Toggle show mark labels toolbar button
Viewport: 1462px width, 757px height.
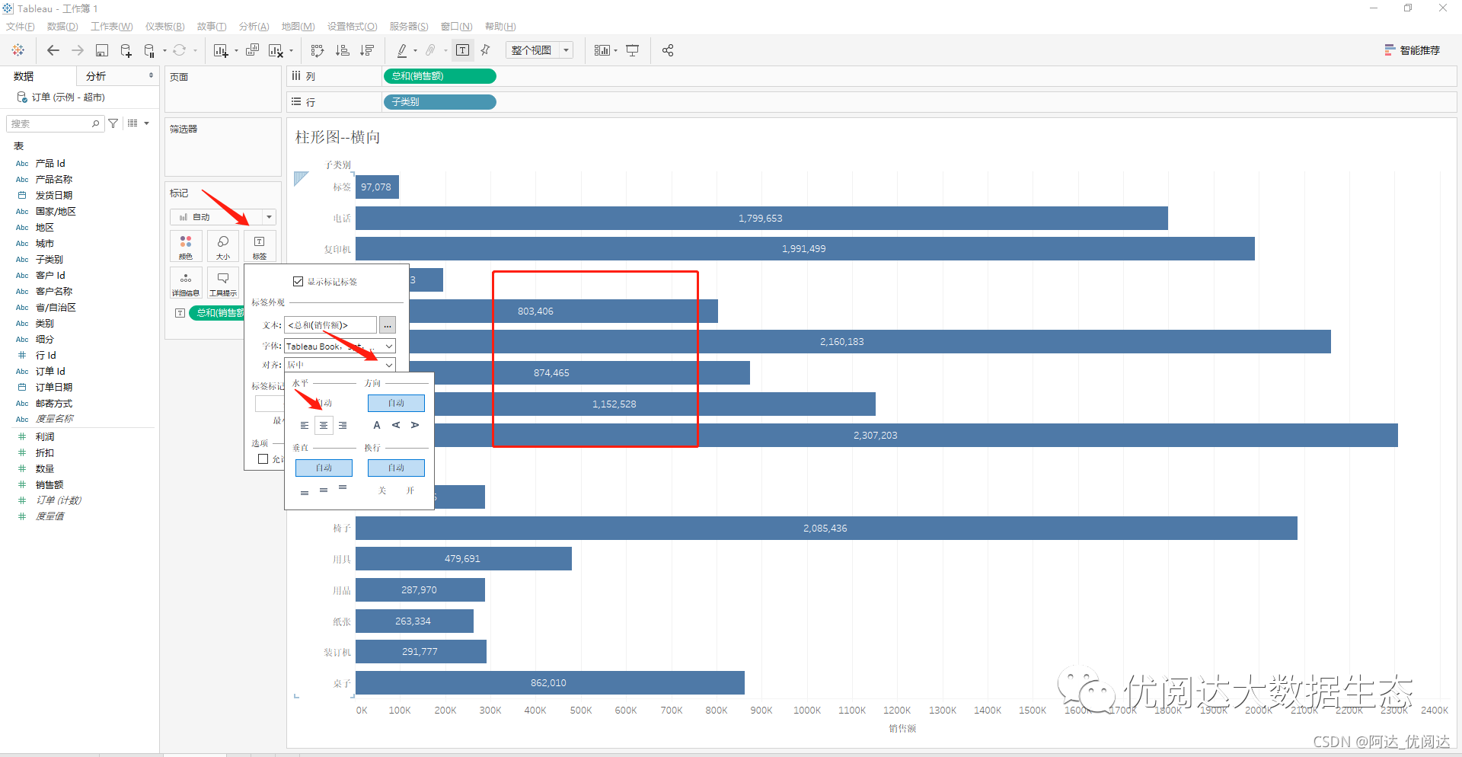click(x=462, y=50)
